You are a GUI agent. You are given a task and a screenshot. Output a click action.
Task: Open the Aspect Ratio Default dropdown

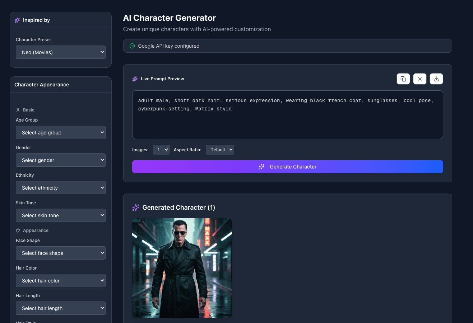220,150
